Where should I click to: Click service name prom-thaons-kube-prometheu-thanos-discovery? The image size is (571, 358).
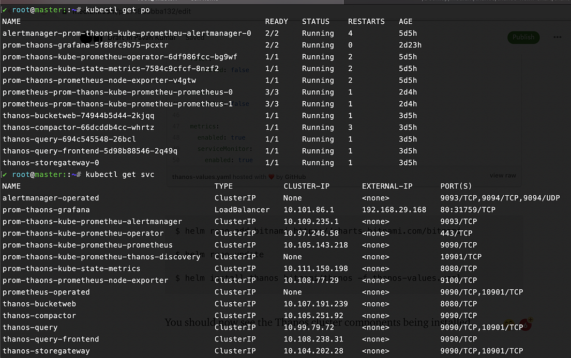point(101,257)
